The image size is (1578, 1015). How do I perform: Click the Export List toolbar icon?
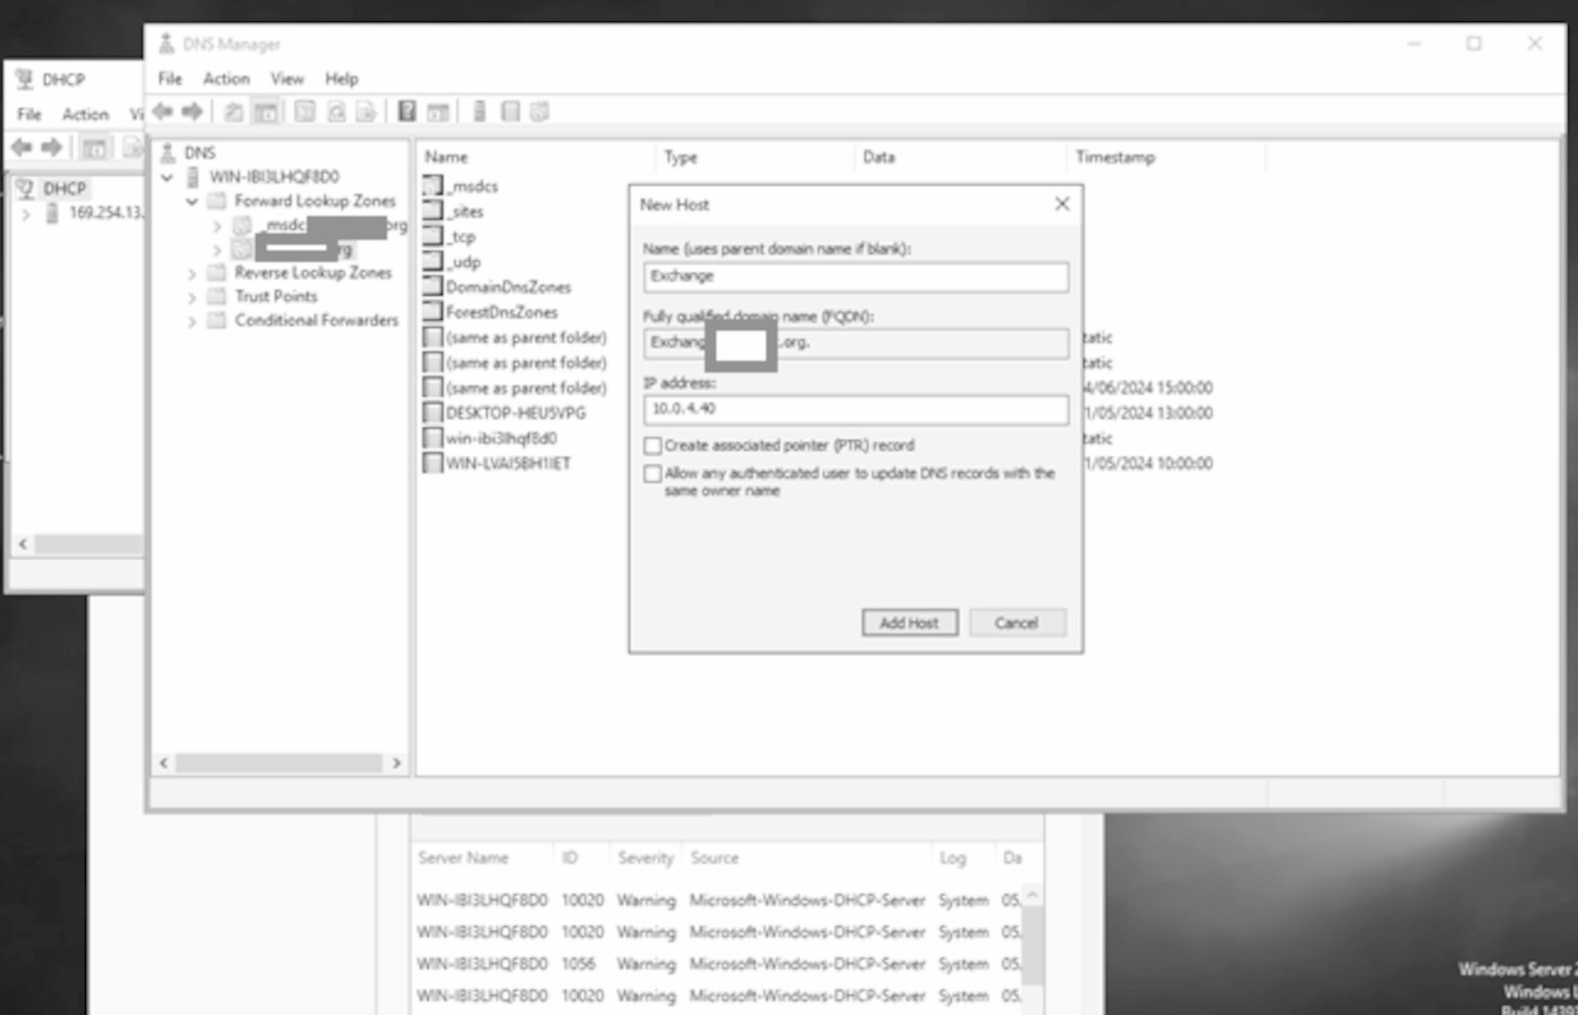[x=366, y=112]
